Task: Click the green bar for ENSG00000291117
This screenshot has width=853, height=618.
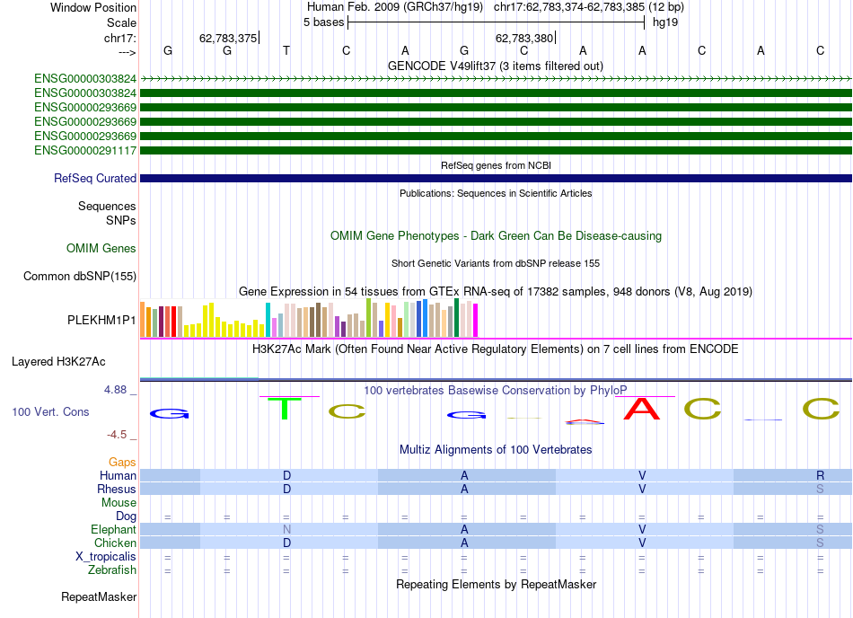Action: point(496,150)
